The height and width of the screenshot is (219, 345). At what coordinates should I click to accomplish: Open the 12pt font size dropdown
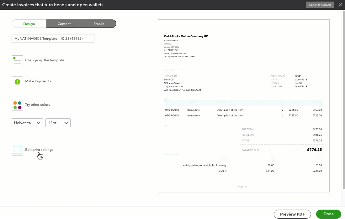point(58,123)
